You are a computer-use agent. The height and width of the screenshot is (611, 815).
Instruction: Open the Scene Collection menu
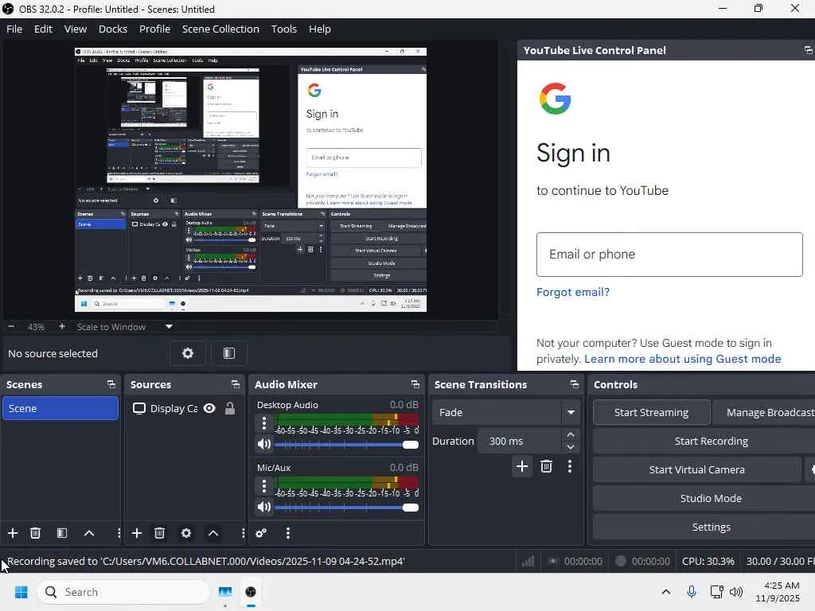point(220,29)
